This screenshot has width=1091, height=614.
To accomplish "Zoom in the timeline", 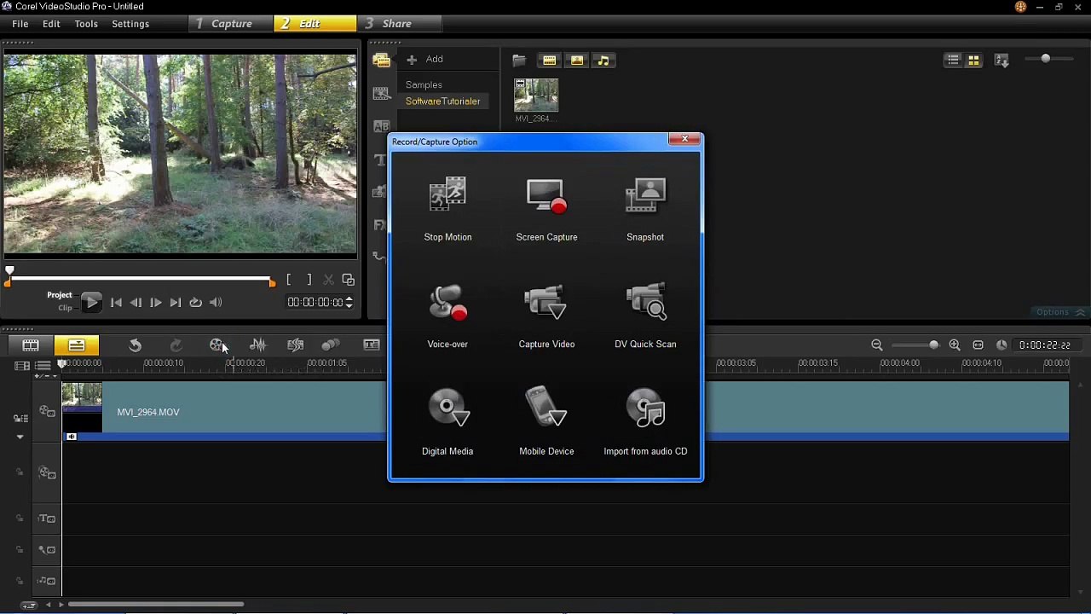I will click(x=955, y=345).
